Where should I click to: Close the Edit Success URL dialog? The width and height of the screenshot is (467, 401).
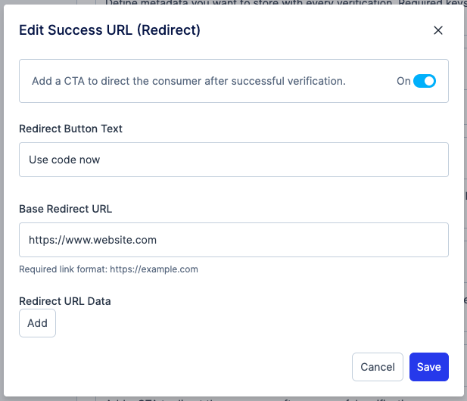click(x=437, y=30)
